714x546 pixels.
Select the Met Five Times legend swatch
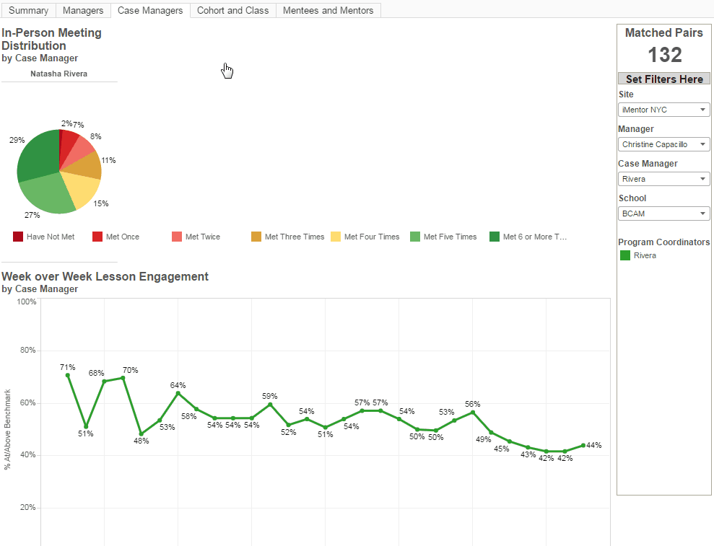(415, 237)
